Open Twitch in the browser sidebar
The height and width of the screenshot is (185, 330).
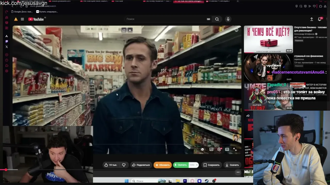point(7,41)
